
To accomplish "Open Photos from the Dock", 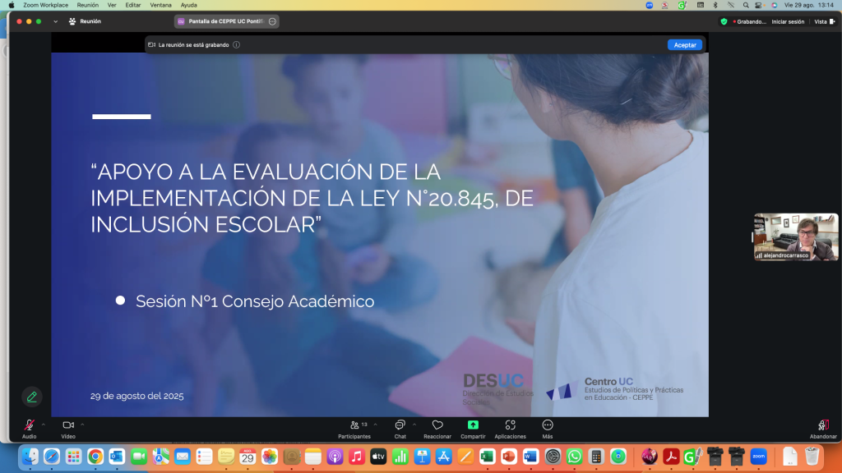I will coord(270,457).
